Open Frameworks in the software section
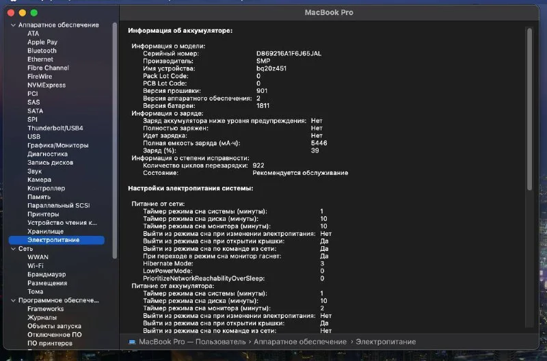 pos(45,309)
